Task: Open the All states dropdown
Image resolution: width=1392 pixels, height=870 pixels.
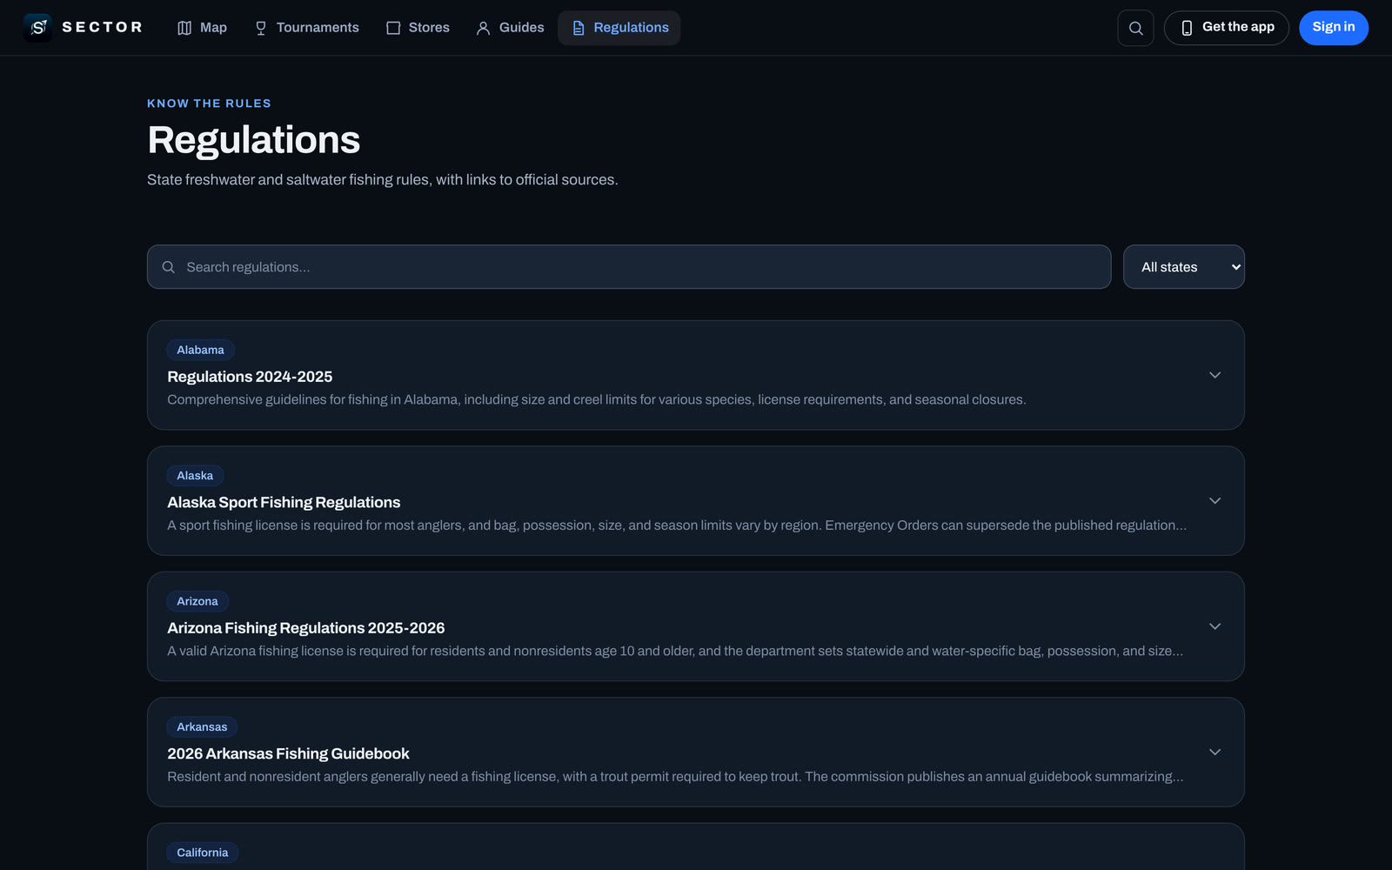Action: click(x=1183, y=267)
